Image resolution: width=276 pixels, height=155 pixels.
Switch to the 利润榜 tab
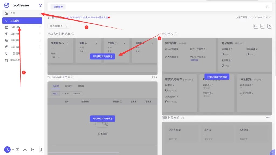[x=68, y=86]
